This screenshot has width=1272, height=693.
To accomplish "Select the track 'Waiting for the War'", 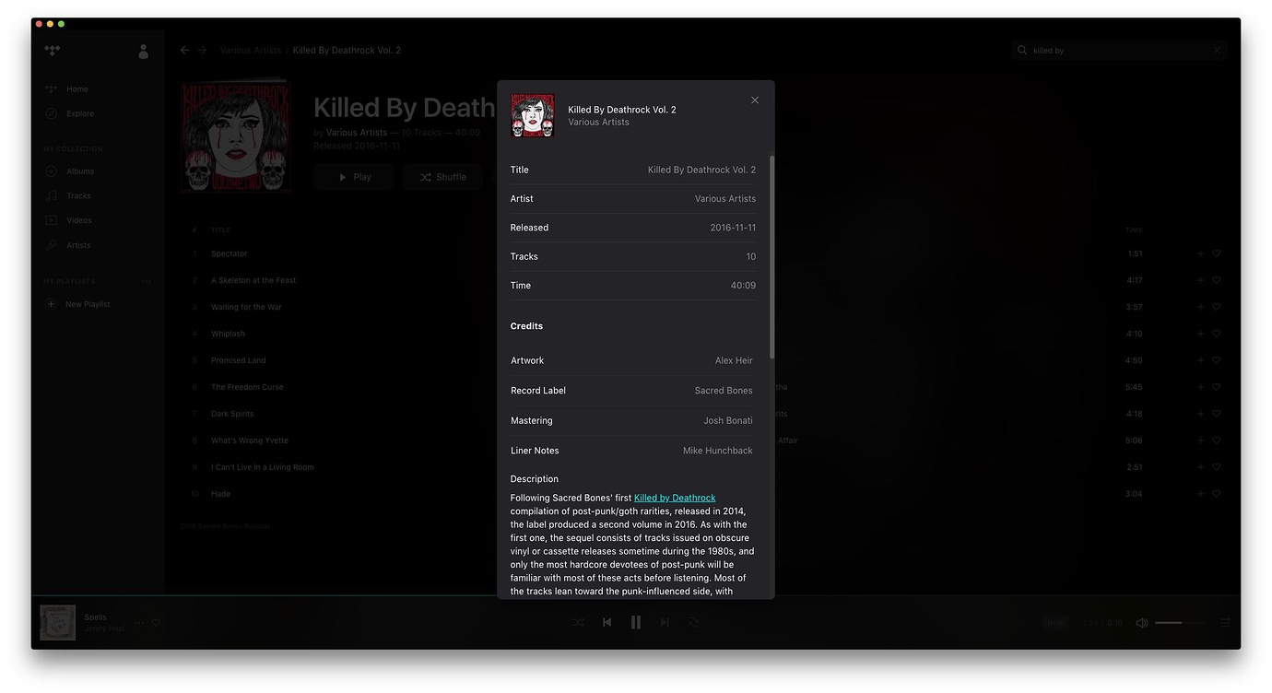I will click(x=246, y=307).
